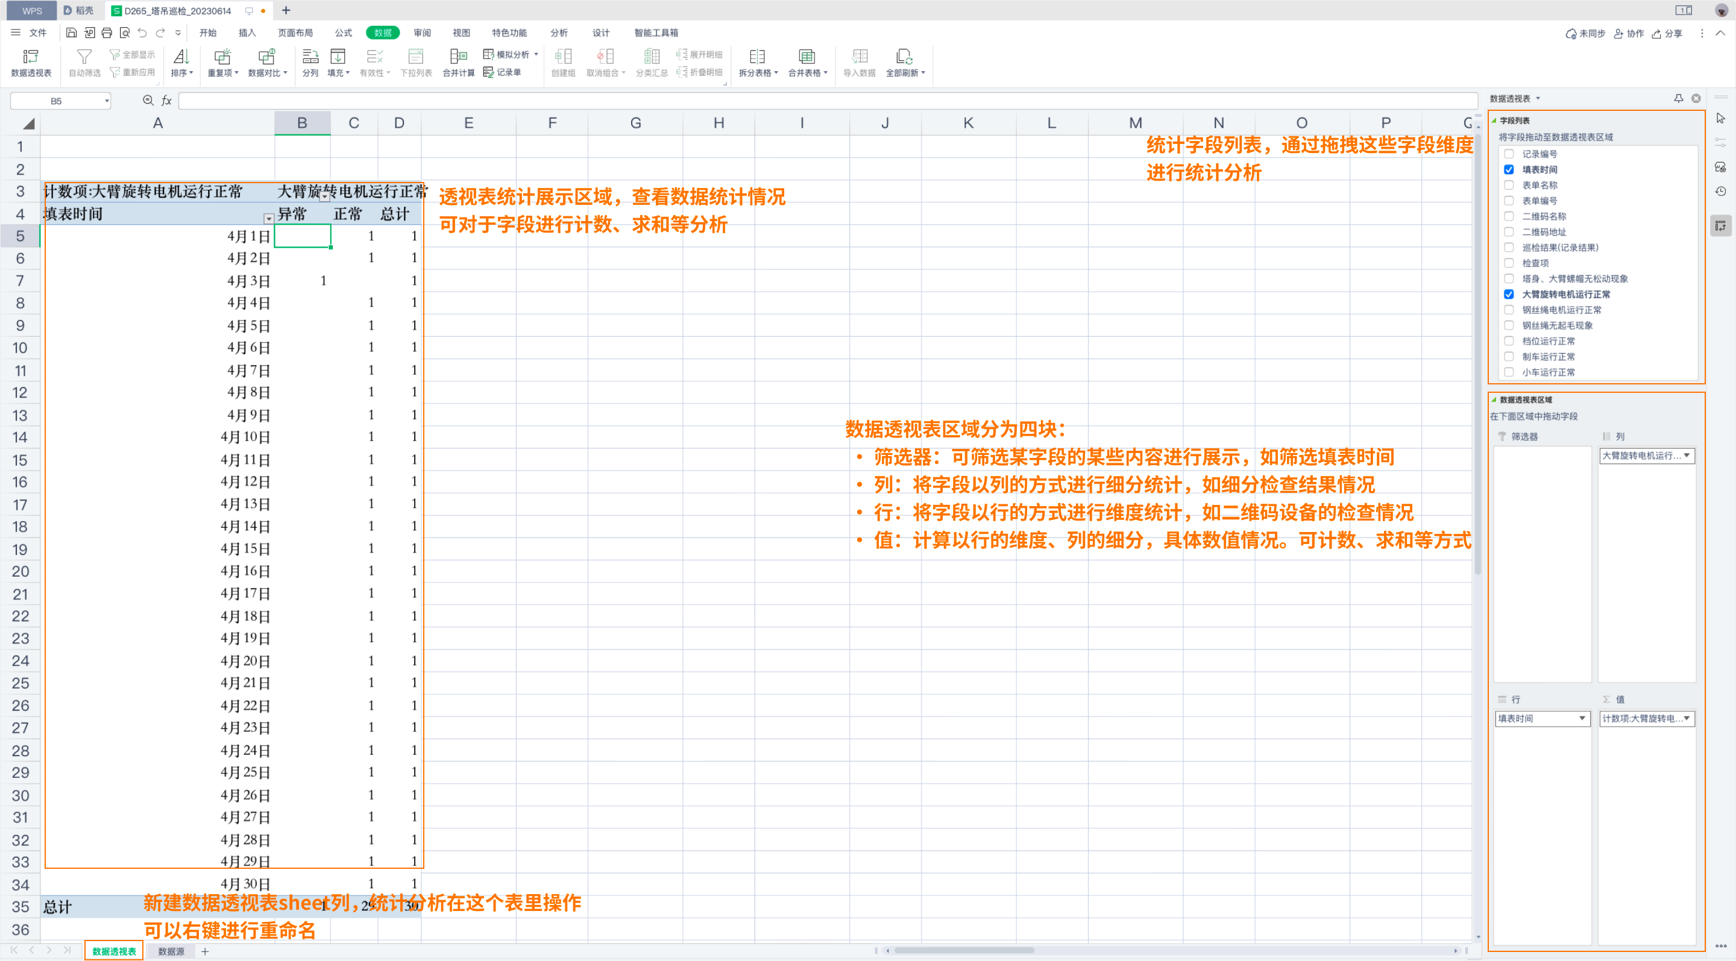The width and height of the screenshot is (1736, 961).
Task: Open the 排序 sort tool
Action: [181, 63]
